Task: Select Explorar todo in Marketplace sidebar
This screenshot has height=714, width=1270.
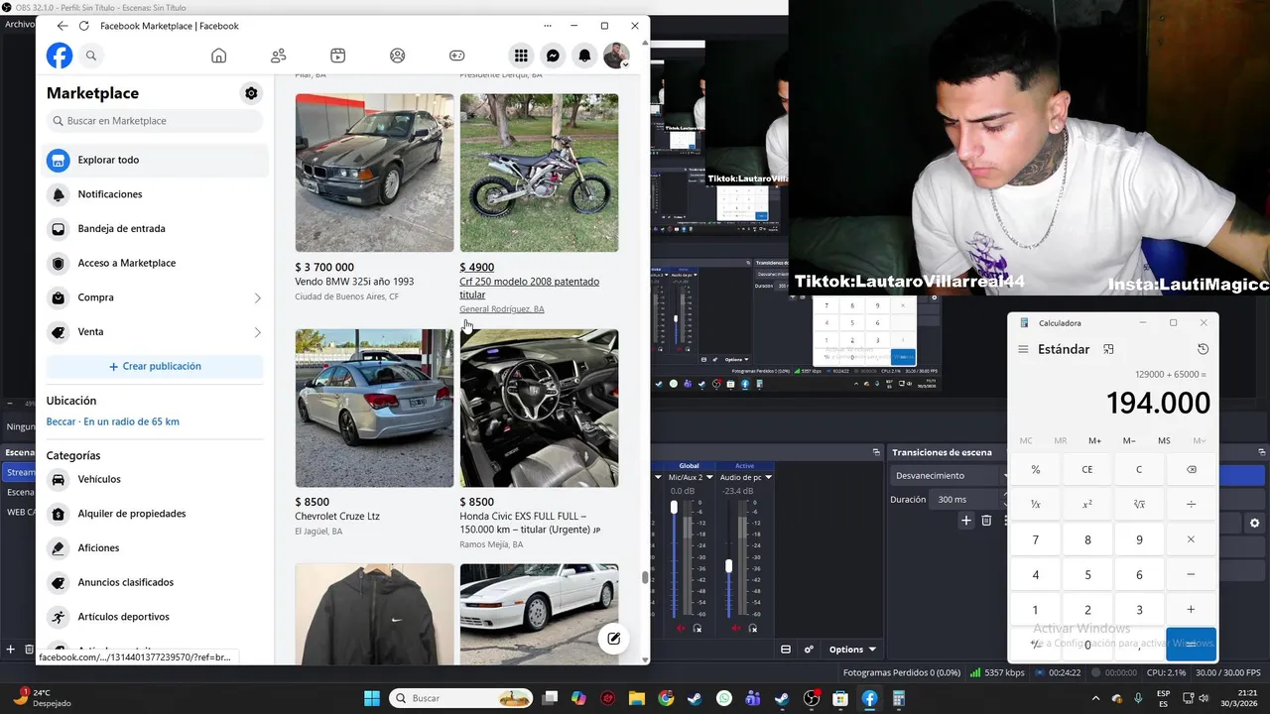Action: click(x=155, y=160)
